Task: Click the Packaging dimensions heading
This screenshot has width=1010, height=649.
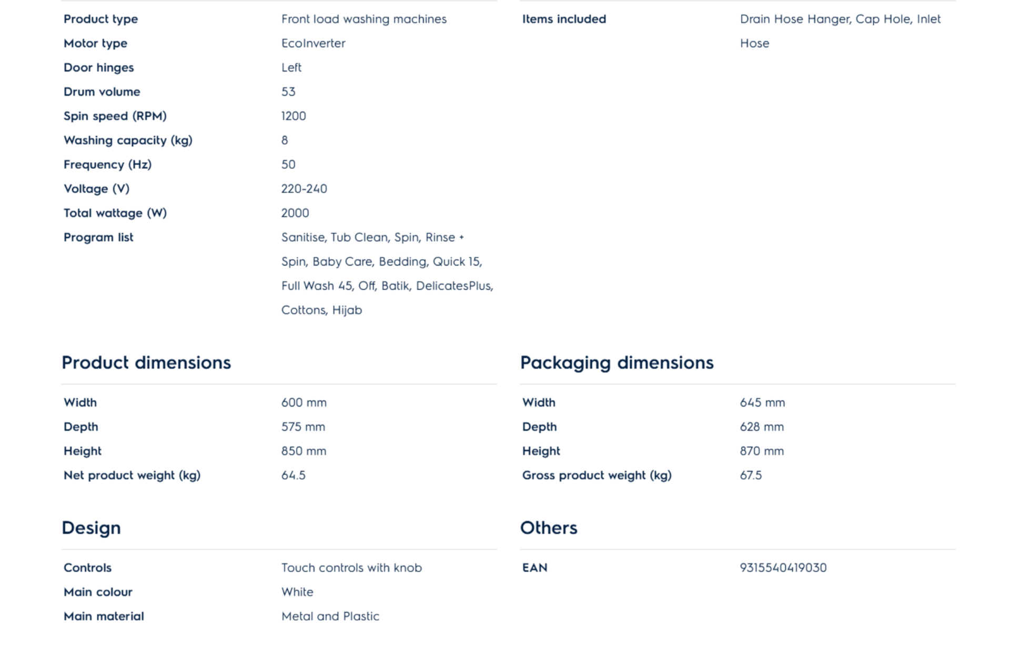Action: pos(617,363)
